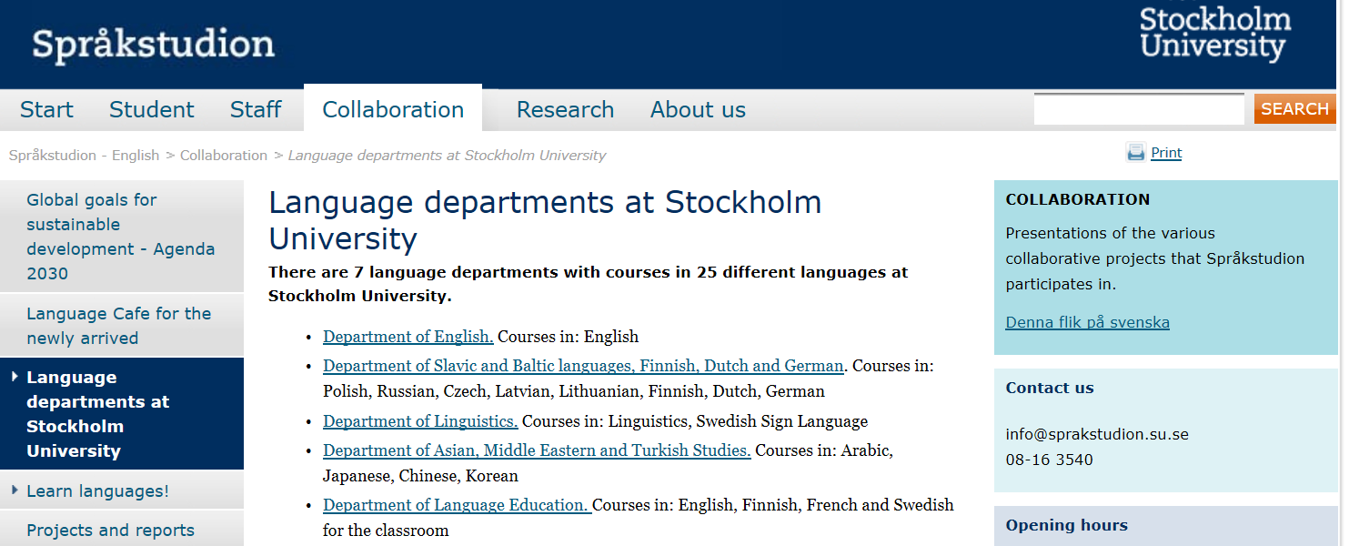Screen dimensions: 1349x546
Task: Click the Language departments page heading
Action: tap(545, 220)
